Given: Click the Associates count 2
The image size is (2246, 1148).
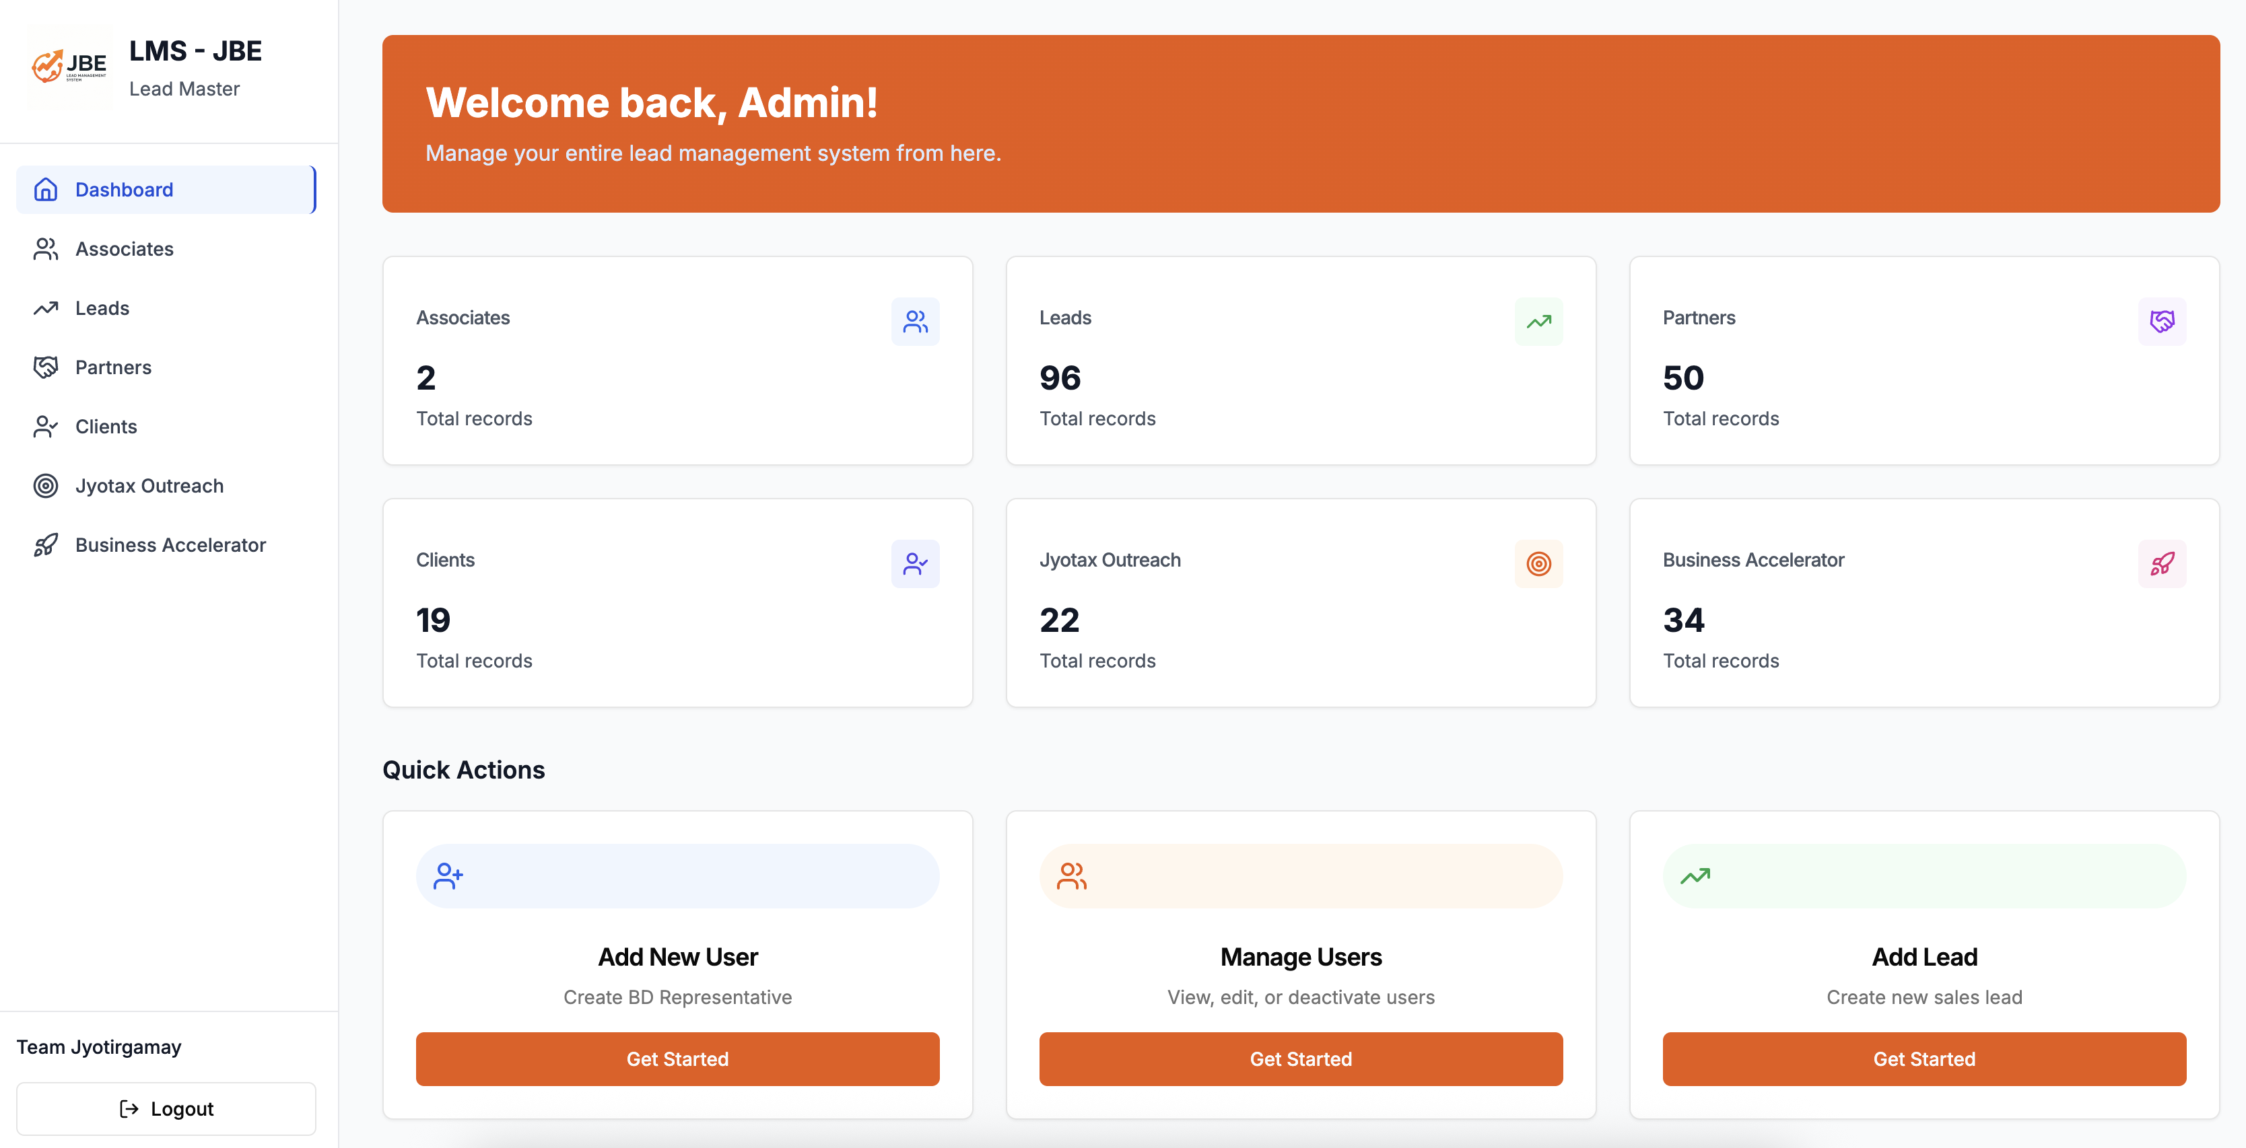Looking at the screenshot, I should pos(426,378).
